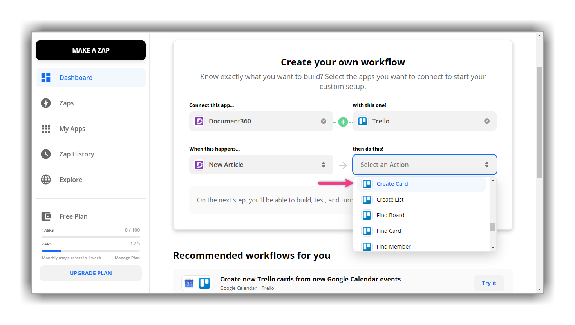
Task: Select Find Card action
Action: [421, 231]
